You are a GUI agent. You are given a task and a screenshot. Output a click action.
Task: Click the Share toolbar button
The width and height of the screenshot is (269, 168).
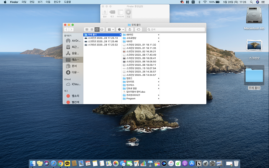click(130, 30)
